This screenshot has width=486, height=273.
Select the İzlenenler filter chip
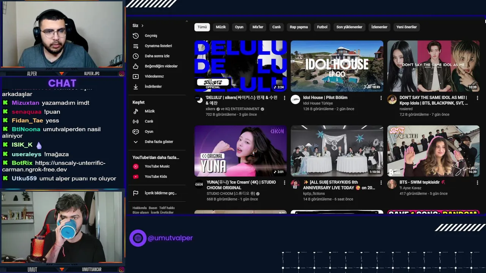(379, 27)
